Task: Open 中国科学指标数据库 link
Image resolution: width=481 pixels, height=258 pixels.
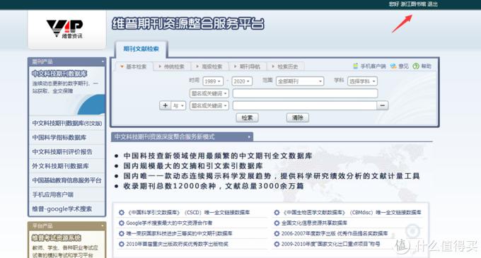Action: (x=59, y=138)
